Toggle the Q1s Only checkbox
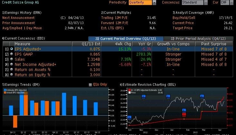Screen dimensions: 236x135 pyautogui.click(x=90, y=85)
